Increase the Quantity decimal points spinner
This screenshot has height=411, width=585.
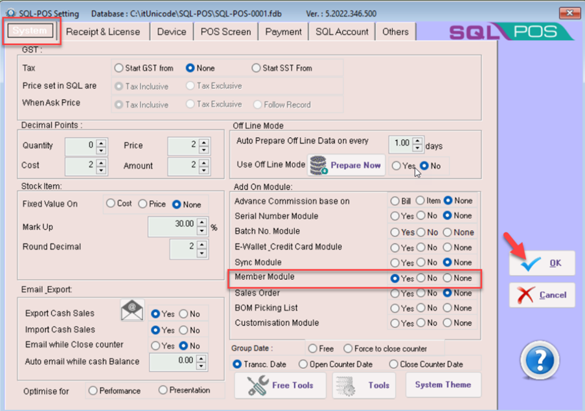click(101, 142)
